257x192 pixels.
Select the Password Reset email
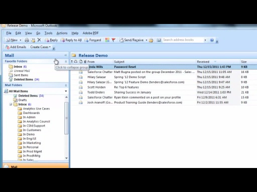164,67
